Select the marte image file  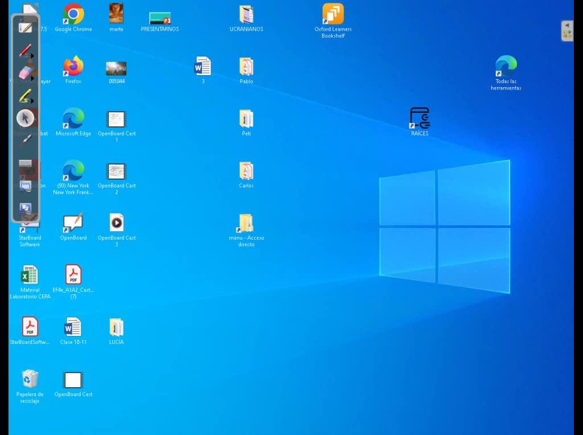tap(116, 18)
